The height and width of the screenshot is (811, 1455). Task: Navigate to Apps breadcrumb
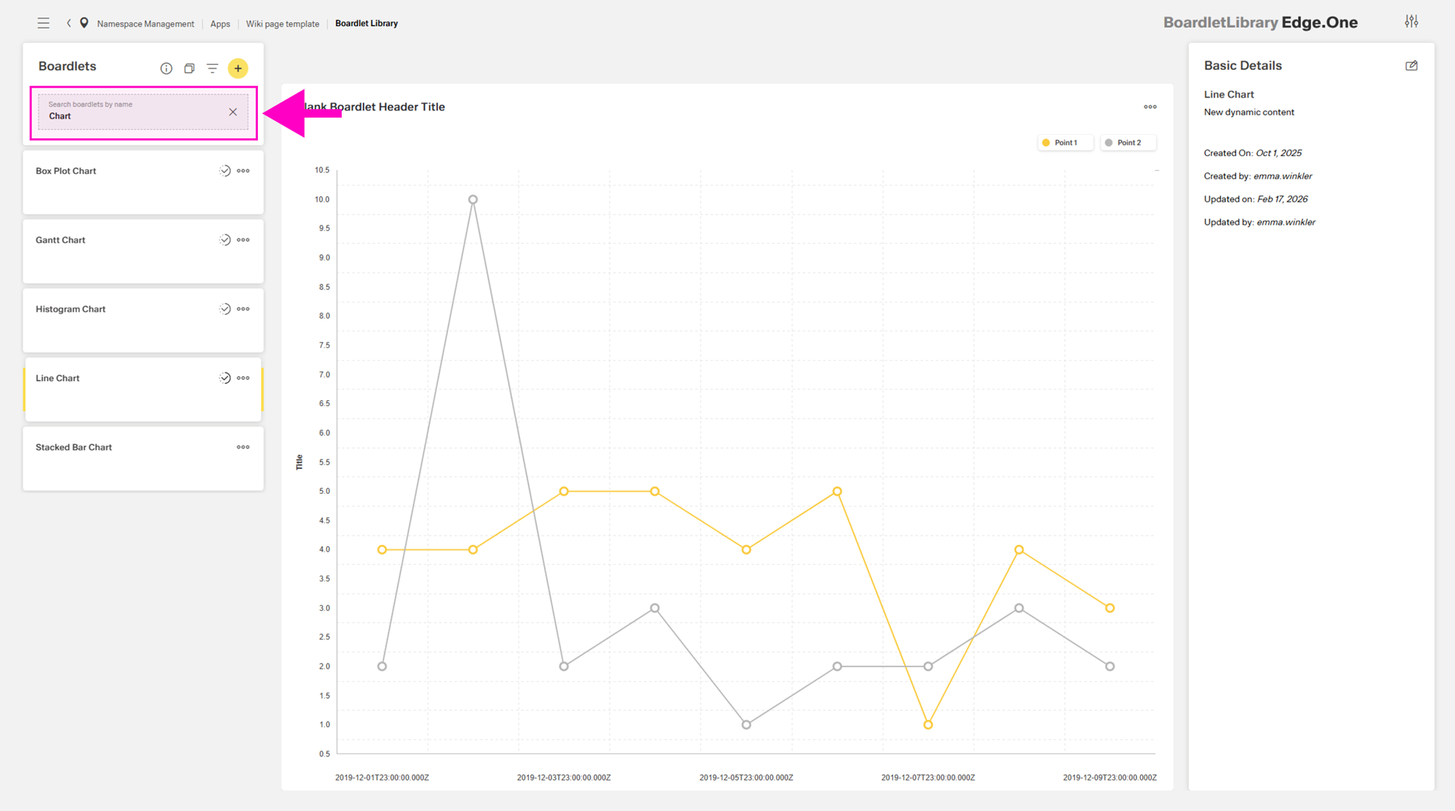click(x=220, y=24)
